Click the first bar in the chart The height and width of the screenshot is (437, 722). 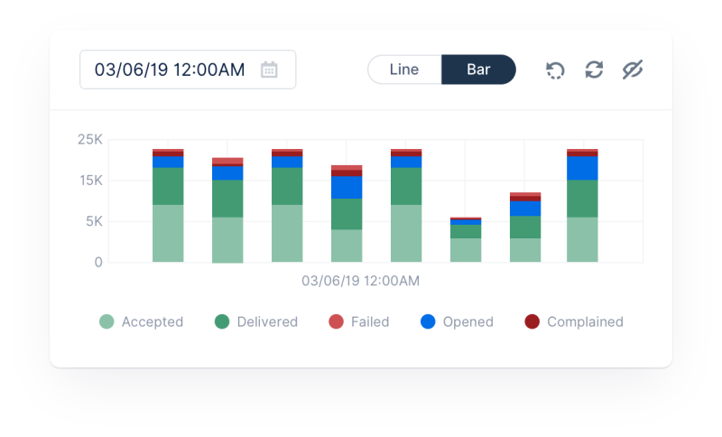tap(168, 206)
